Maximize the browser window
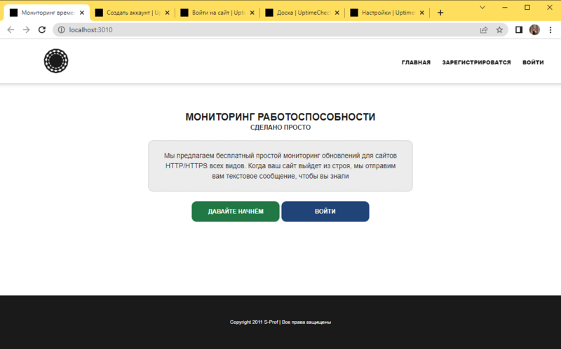 tap(527, 8)
